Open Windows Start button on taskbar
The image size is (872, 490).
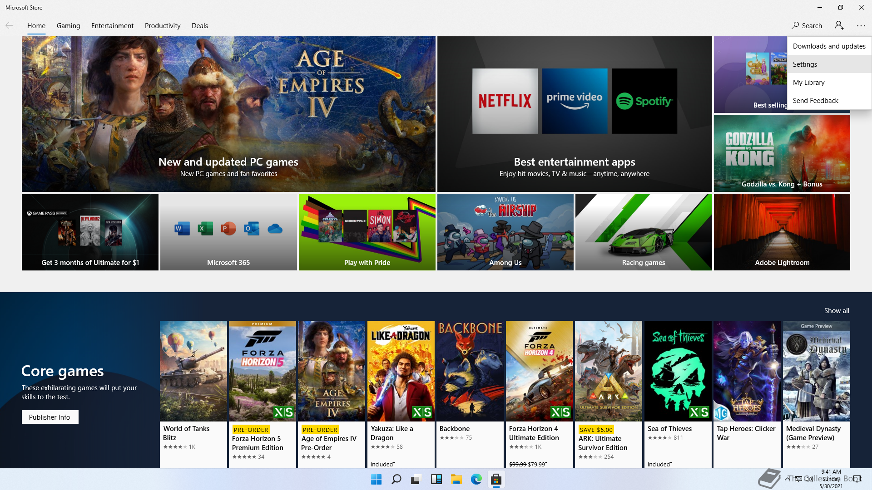[376, 479]
